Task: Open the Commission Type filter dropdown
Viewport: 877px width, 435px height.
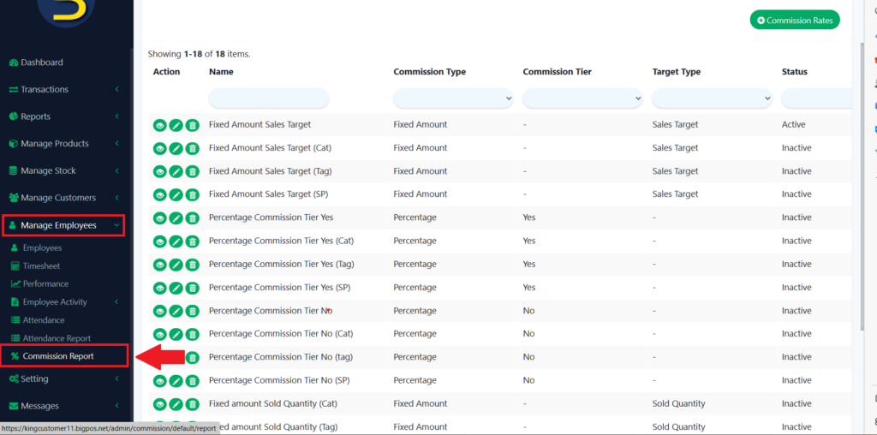Action: point(453,98)
